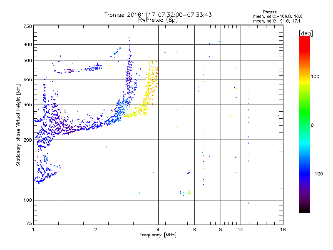The height and width of the screenshot is (250, 333).
Task: Click the Frequency [MHz] axis title
Action: [x=158, y=235]
